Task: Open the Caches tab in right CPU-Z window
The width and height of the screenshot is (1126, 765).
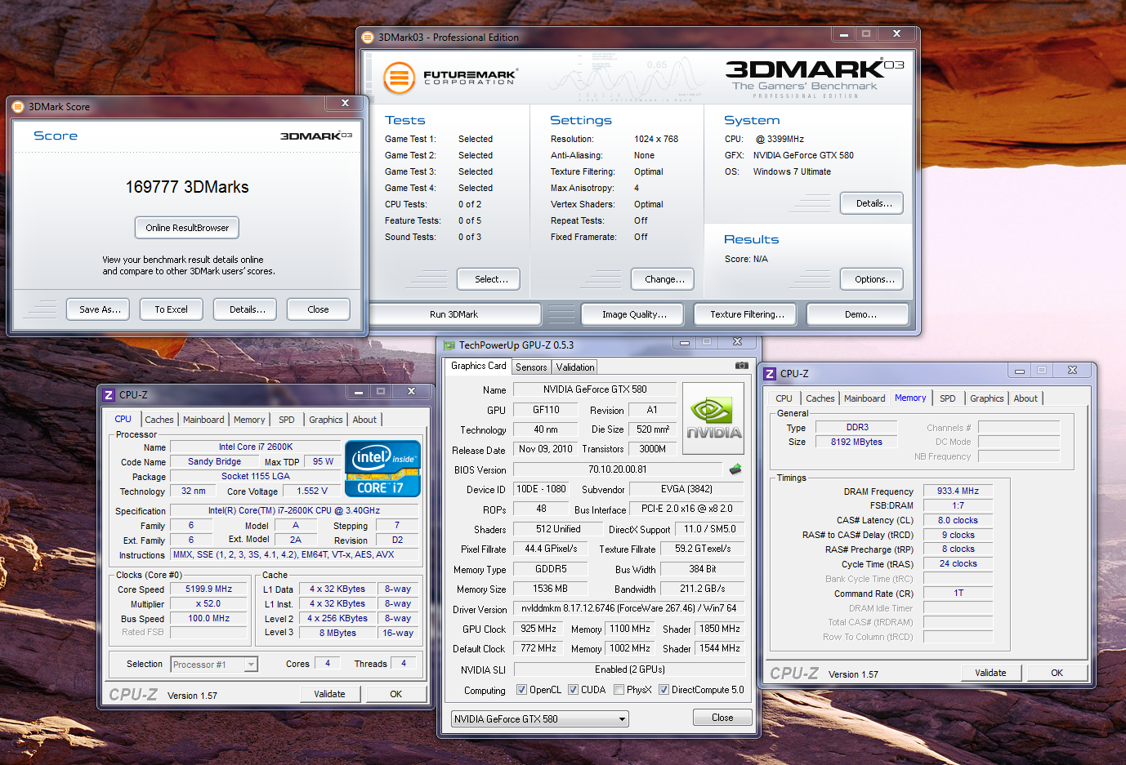Action: [x=820, y=398]
